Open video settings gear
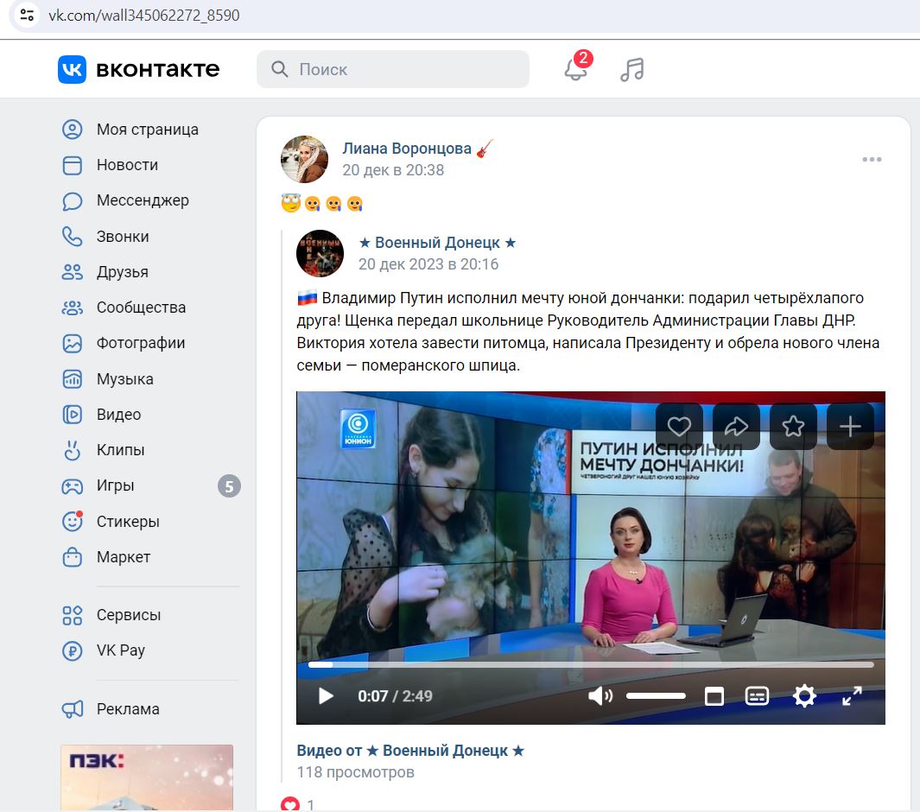 (x=804, y=696)
